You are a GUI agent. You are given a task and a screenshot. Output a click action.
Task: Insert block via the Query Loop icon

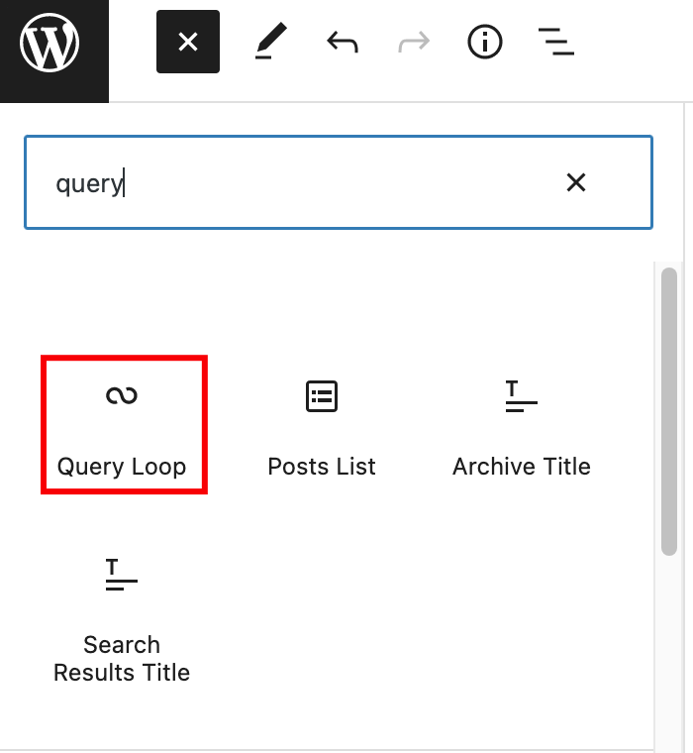[122, 396]
